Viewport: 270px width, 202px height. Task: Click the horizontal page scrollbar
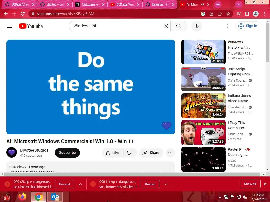[x=132, y=174]
